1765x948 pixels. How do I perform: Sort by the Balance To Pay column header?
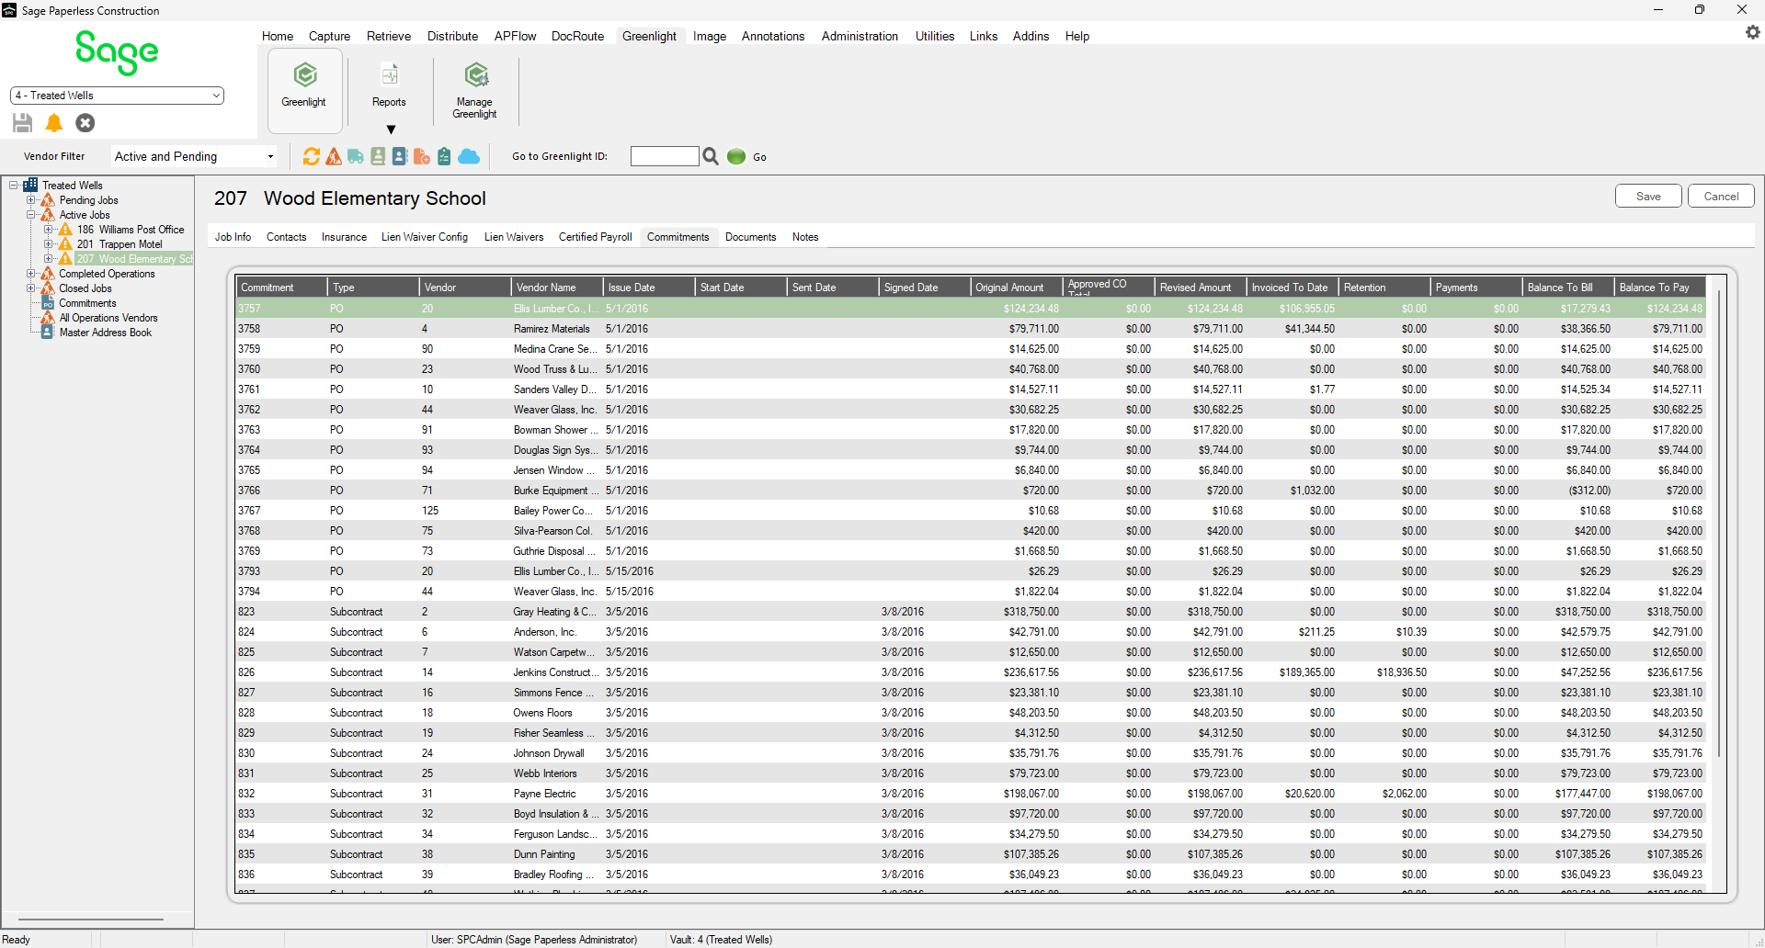click(1659, 288)
